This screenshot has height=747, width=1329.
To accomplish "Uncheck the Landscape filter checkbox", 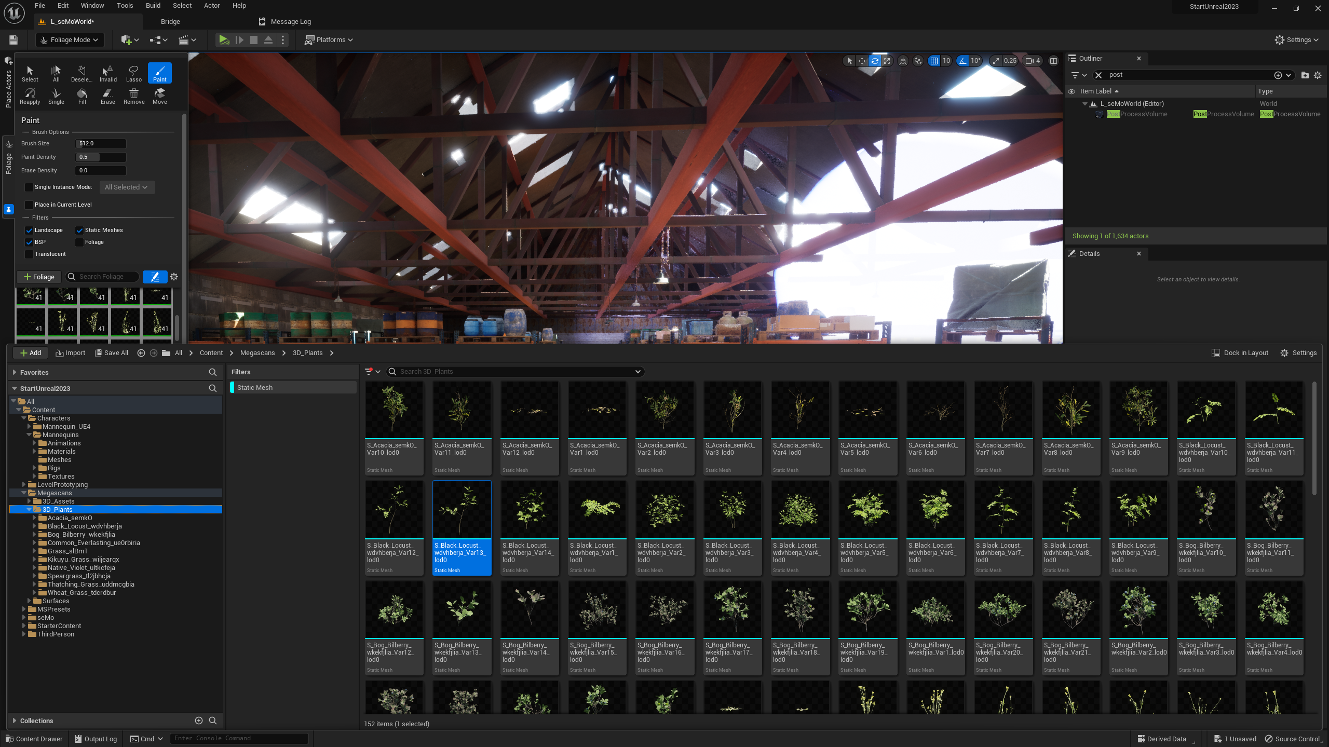I will (x=29, y=230).
